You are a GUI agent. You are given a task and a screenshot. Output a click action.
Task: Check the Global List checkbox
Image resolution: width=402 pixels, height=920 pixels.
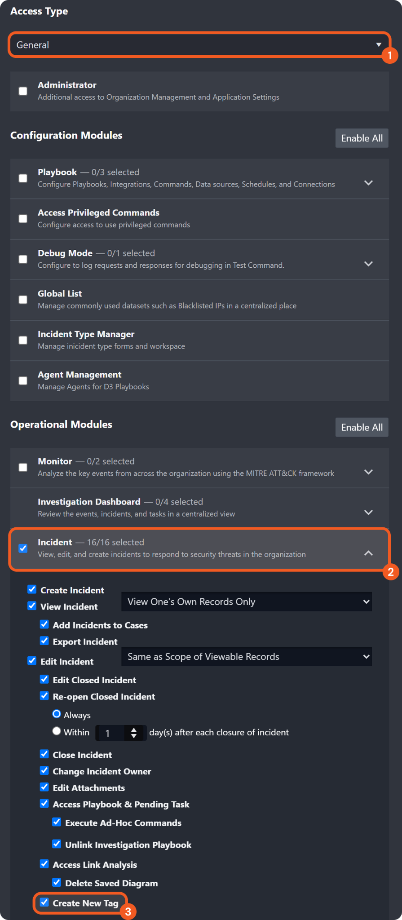23,300
